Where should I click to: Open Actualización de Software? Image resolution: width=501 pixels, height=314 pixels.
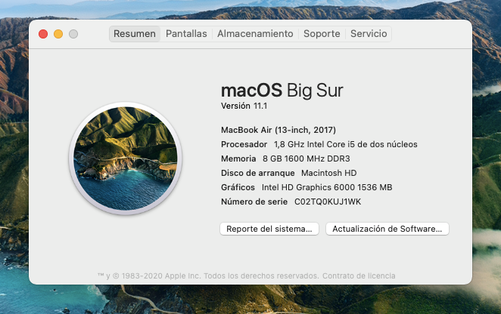click(387, 229)
